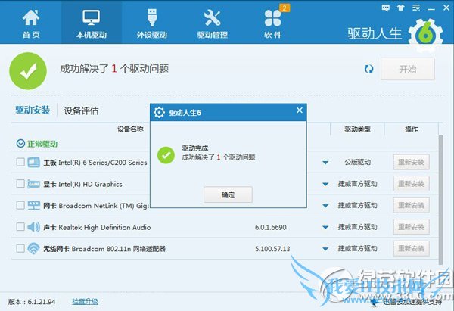
Task: Open version dropdown for 网卡 Broadcom NetLink
Action: pyautogui.click(x=325, y=206)
